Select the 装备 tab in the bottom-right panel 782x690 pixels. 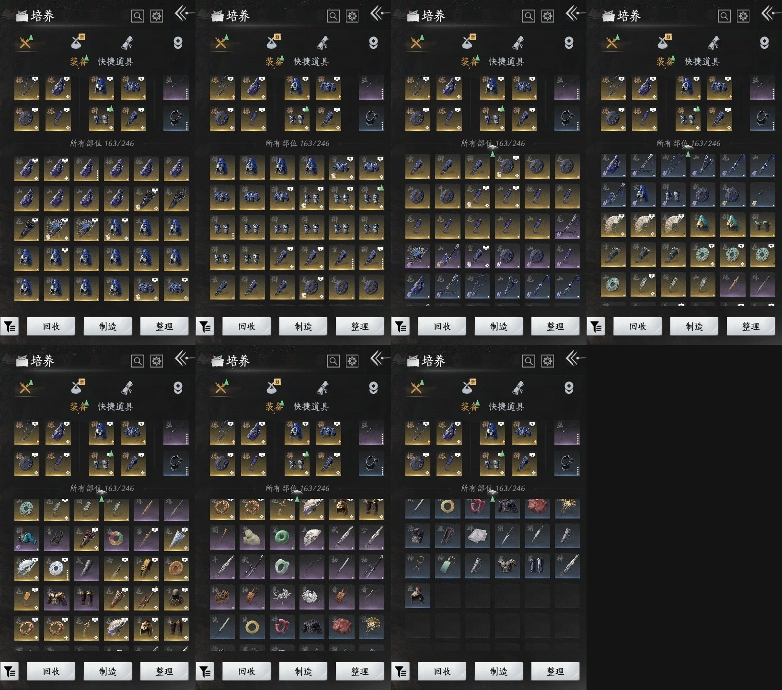point(469,407)
